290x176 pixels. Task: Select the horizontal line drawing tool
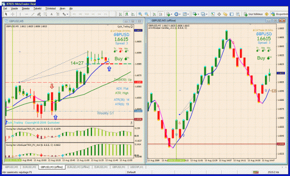[26, 14]
